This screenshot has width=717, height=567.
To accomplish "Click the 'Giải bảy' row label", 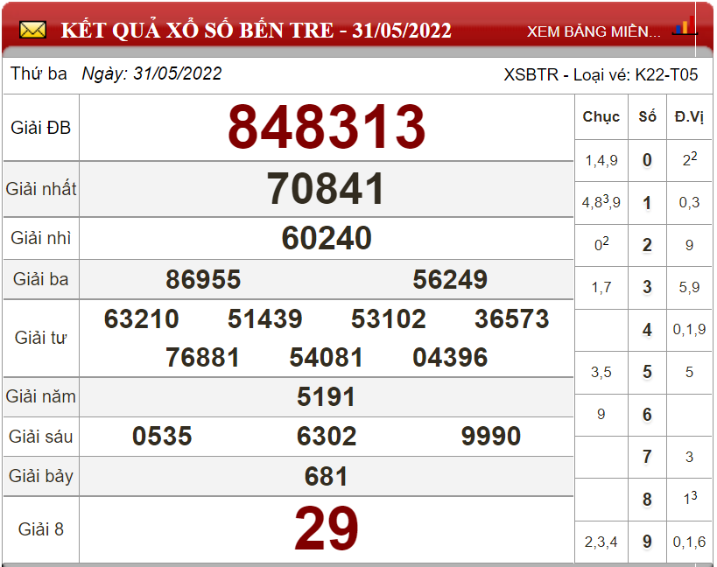I will [40, 476].
